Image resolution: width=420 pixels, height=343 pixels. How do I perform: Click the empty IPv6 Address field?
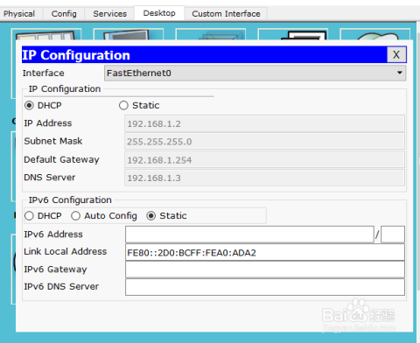[249, 234]
